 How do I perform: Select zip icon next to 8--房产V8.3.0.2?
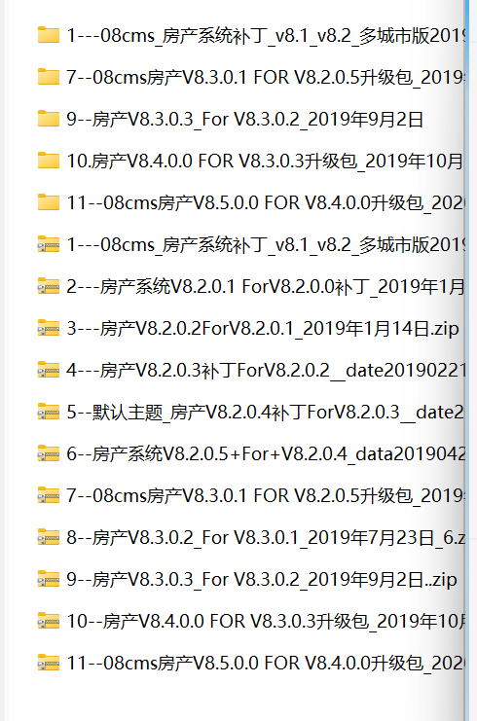49,537
